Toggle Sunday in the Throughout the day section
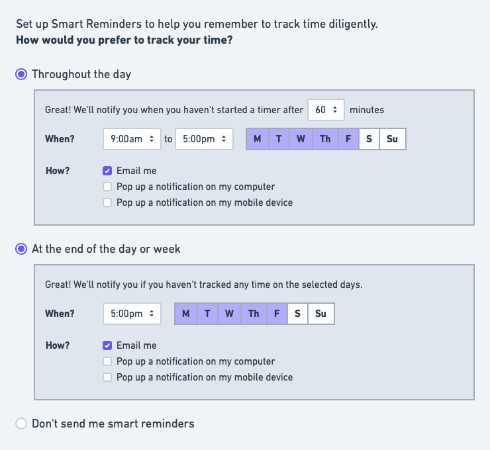Image resolution: width=490 pixels, height=450 pixels. point(392,139)
